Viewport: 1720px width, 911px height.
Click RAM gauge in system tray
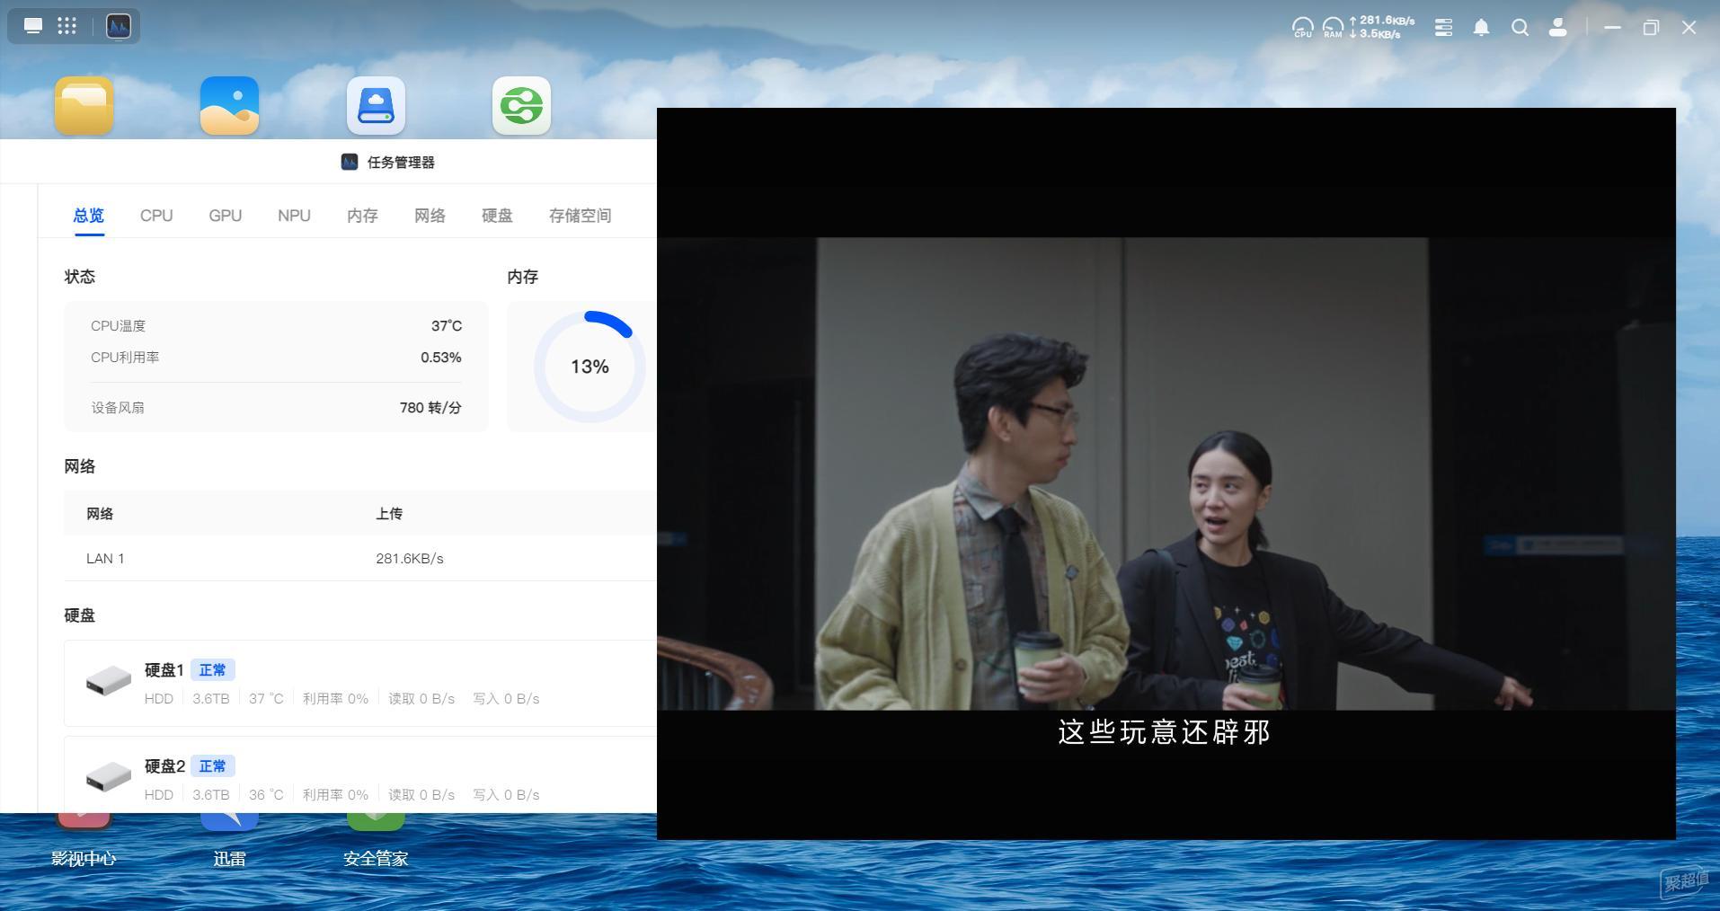(x=1333, y=28)
